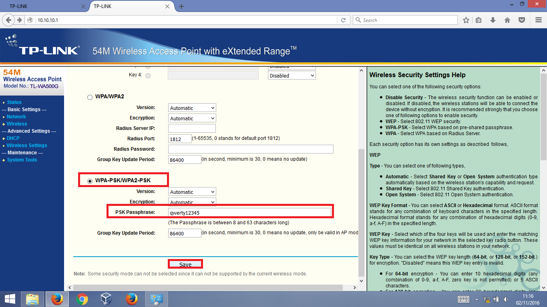
Task: Open File Explorer from the taskbar
Action: tap(32, 299)
